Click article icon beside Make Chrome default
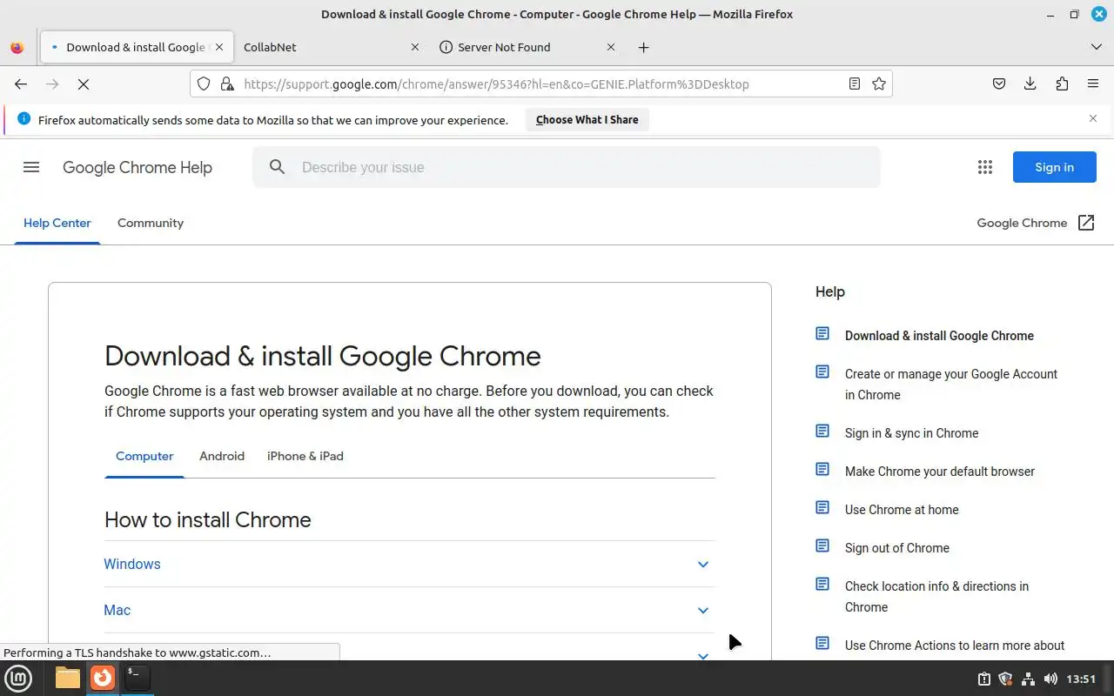 (822, 469)
